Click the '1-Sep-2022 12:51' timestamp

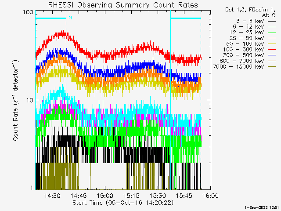pyautogui.click(x=262, y=207)
